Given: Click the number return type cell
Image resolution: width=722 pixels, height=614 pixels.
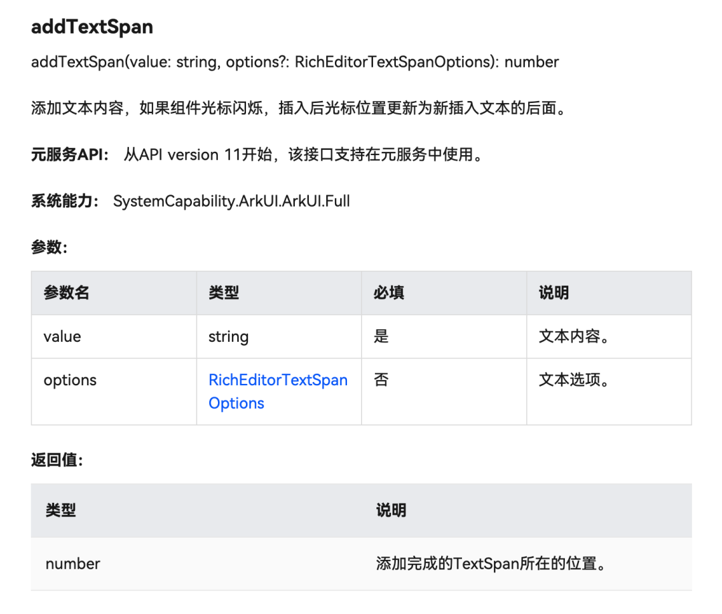Looking at the screenshot, I should point(73,564).
